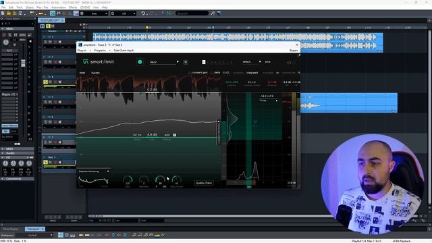Expand the Audio section in Track Editor
Screen dimensions: 432x243
[3, 153]
